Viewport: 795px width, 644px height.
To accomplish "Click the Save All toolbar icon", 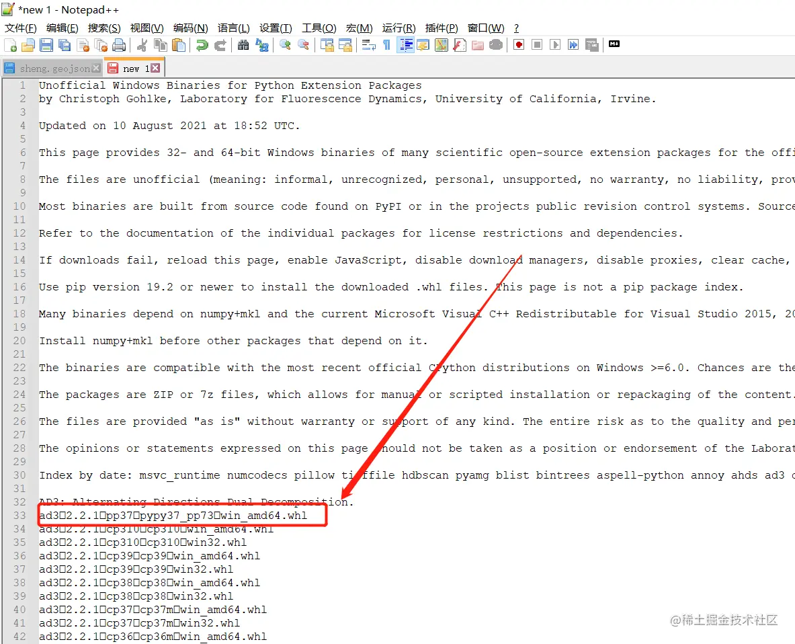I will click(65, 45).
